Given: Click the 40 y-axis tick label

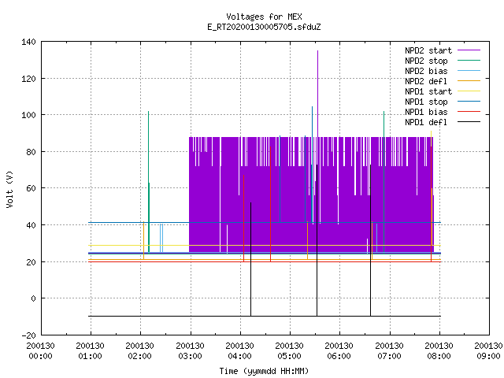Looking at the screenshot, I should [31, 225].
